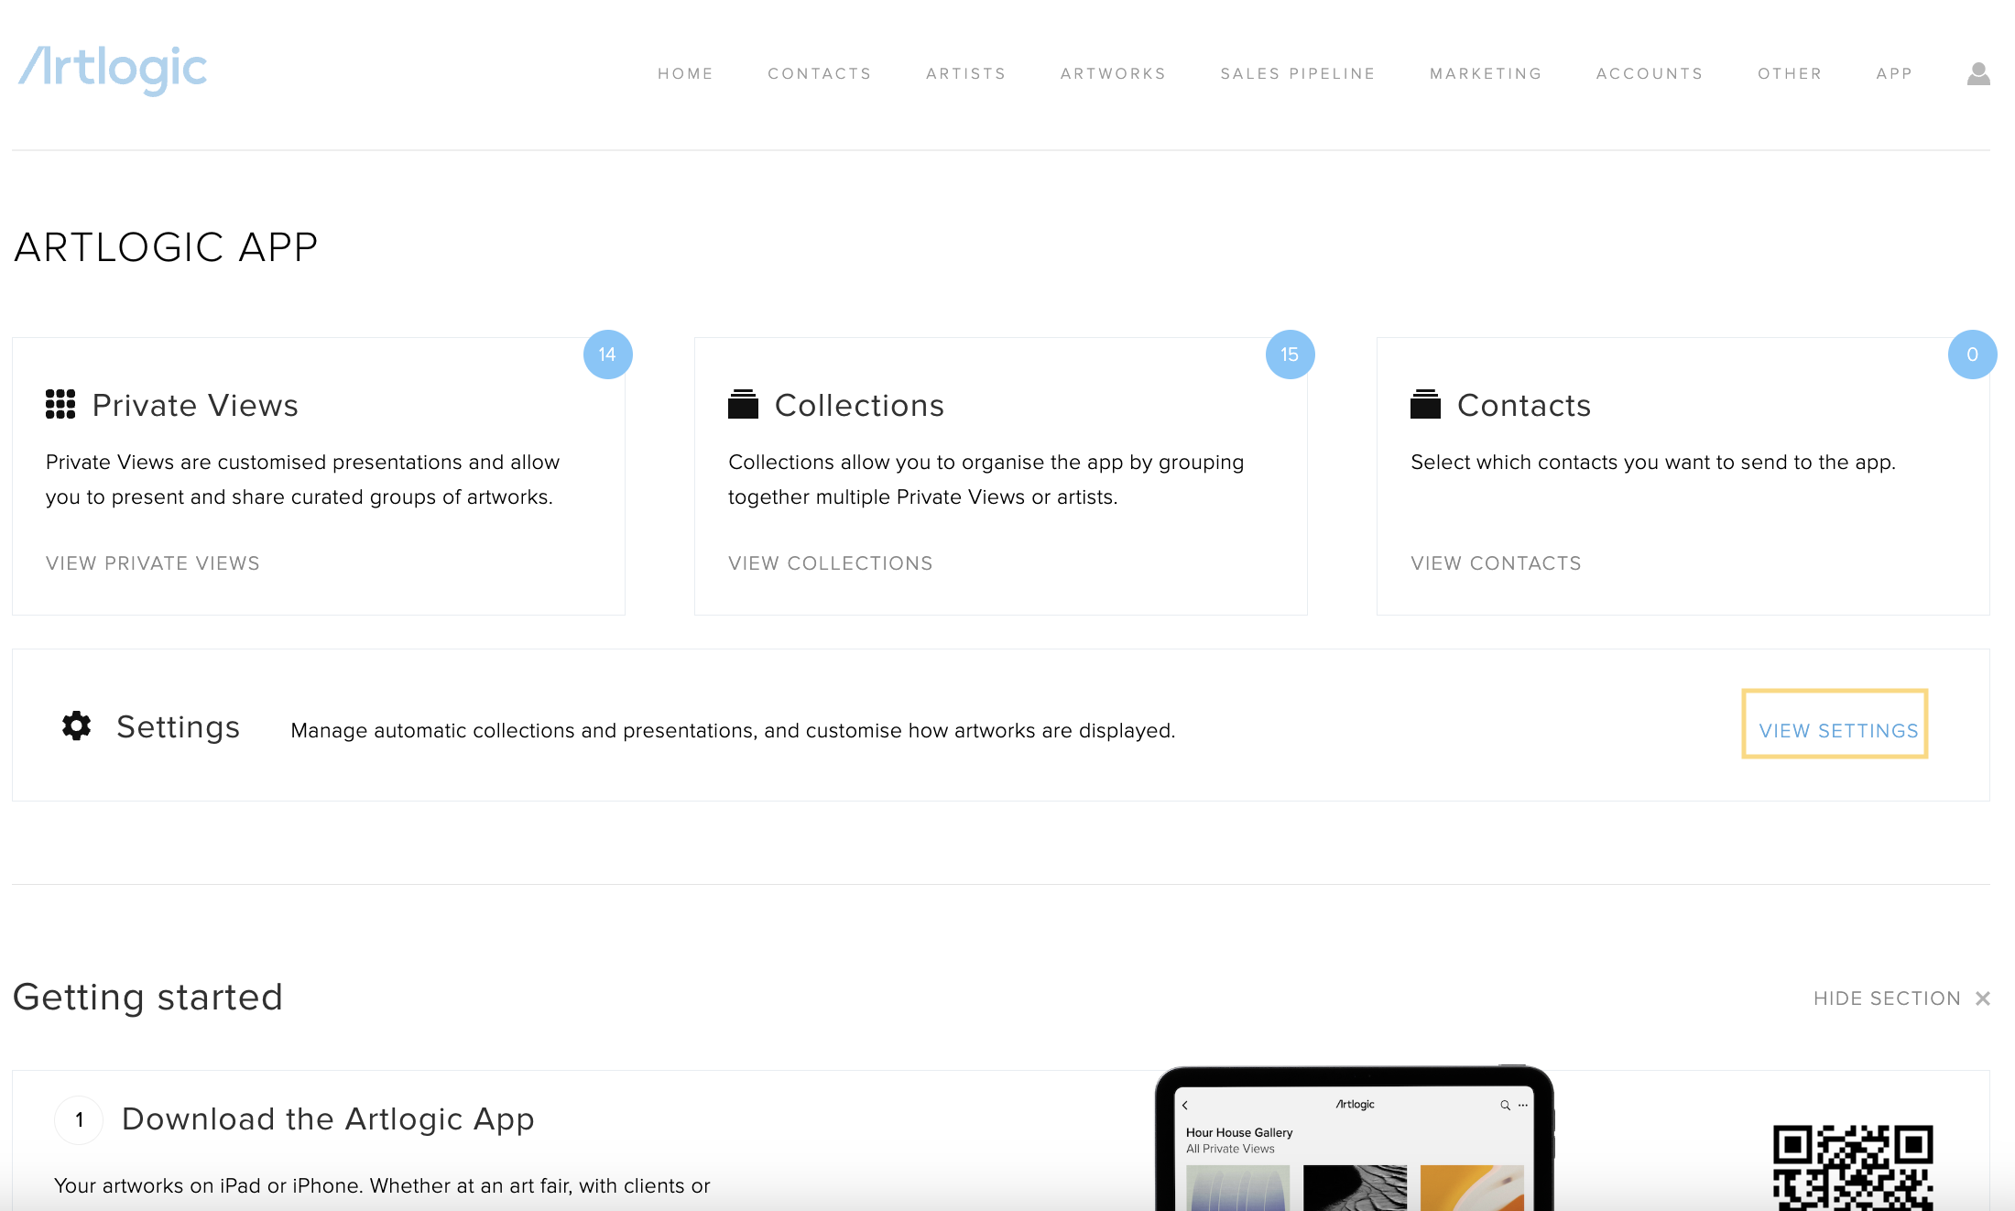This screenshot has height=1211, width=2015.
Task: Click 'Select which contacts you want' description
Action: [1653, 463]
